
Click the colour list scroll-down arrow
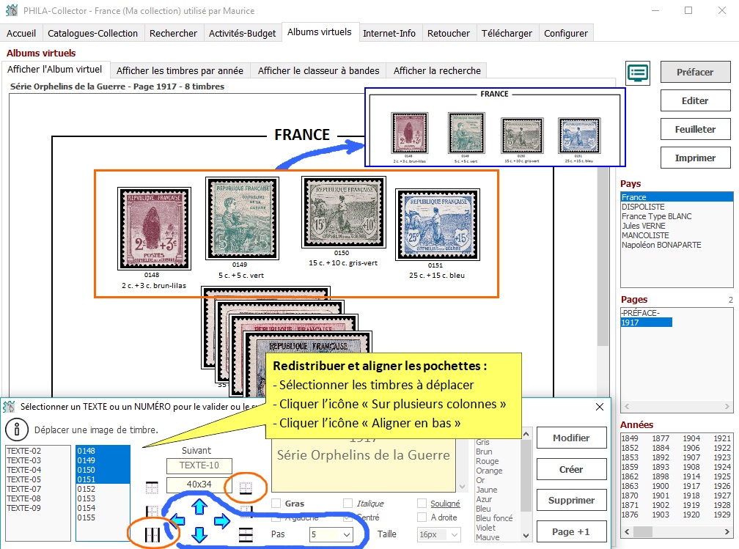pos(526,536)
